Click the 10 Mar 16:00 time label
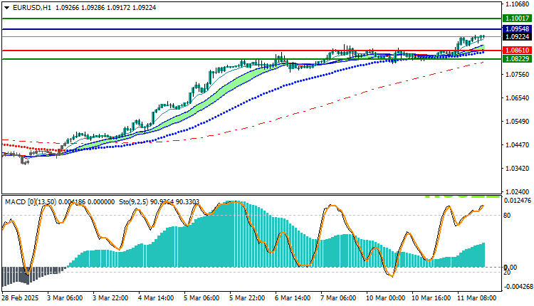Screen dimensions: 534x306 point(431,298)
